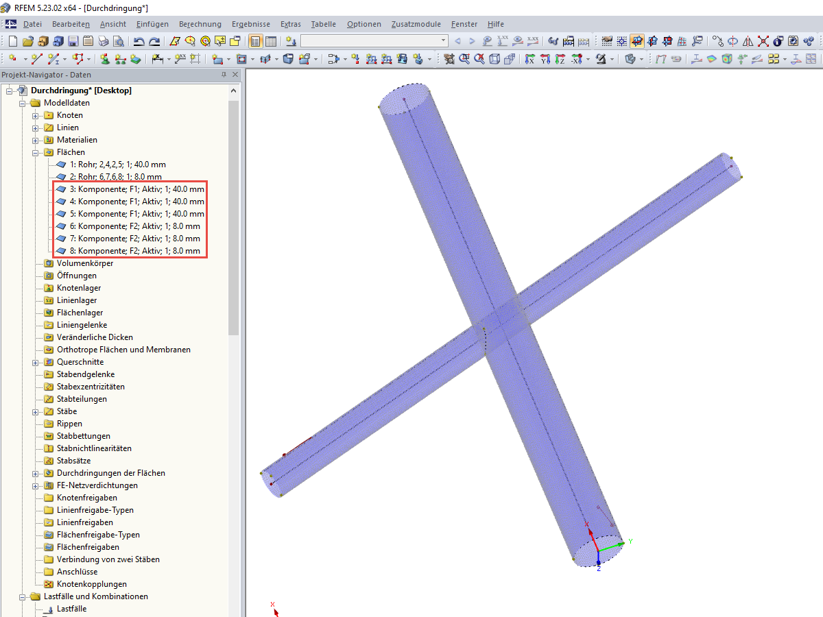Switch to isometric view cube icon
823x617 pixels.
point(494,59)
